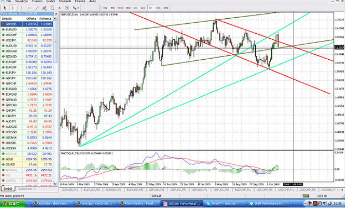Screen dimensions: 346x208
Task: Switch chart to MN monthly timeframe
Action: point(166,8)
